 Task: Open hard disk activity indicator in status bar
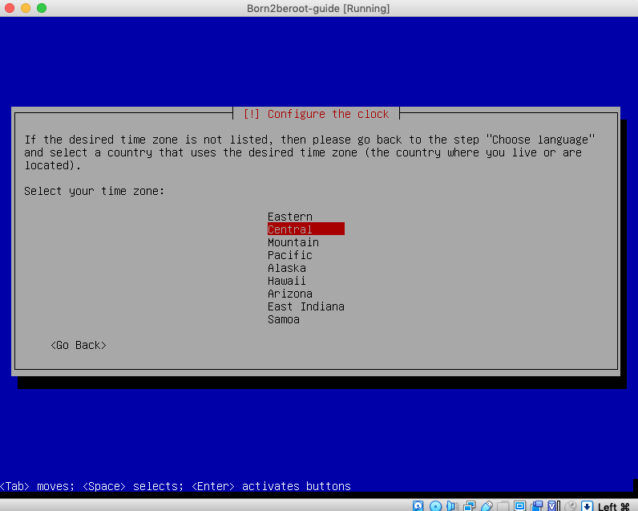418,506
